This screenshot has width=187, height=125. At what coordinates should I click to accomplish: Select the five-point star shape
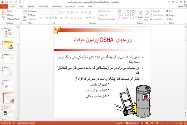pyautogui.click(x=133, y=18)
